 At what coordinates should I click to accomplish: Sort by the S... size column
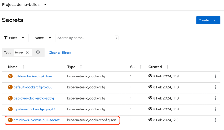(141, 67)
